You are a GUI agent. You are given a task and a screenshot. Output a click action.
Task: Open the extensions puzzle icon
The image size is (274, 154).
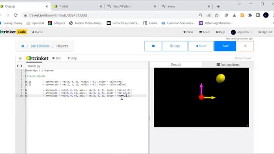click(x=250, y=15)
